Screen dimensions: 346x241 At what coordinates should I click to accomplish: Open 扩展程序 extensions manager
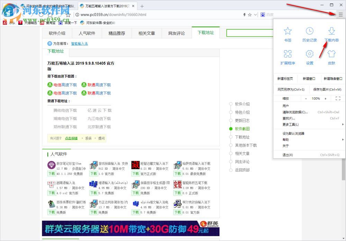(x=288, y=56)
